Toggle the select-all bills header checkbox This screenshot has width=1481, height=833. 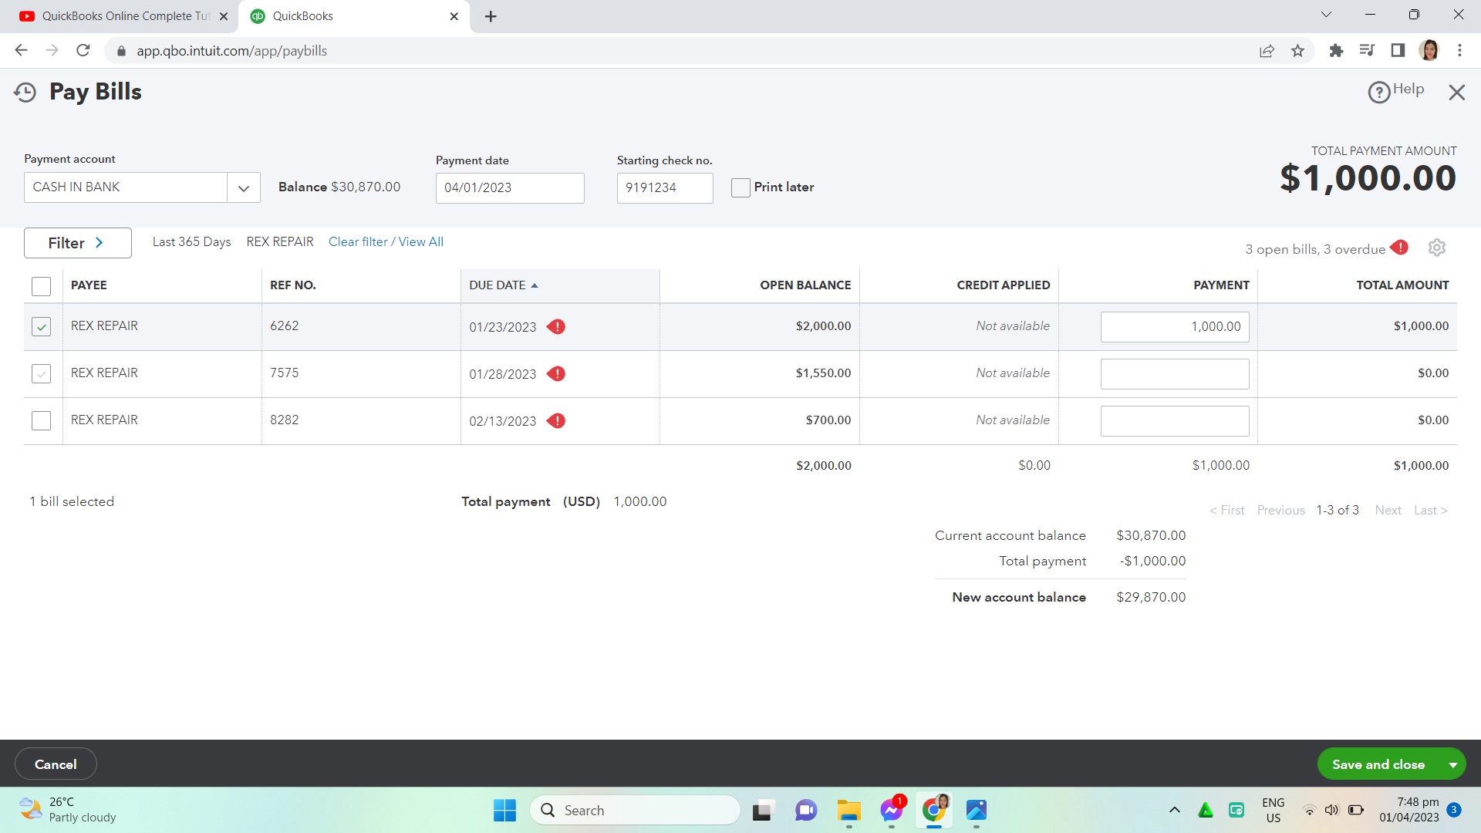[x=41, y=286]
